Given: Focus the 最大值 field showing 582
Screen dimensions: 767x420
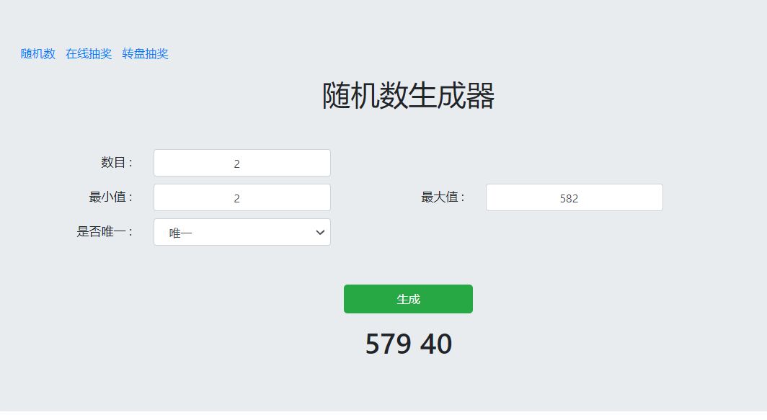Looking at the screenshot, I should click(575, 197).
